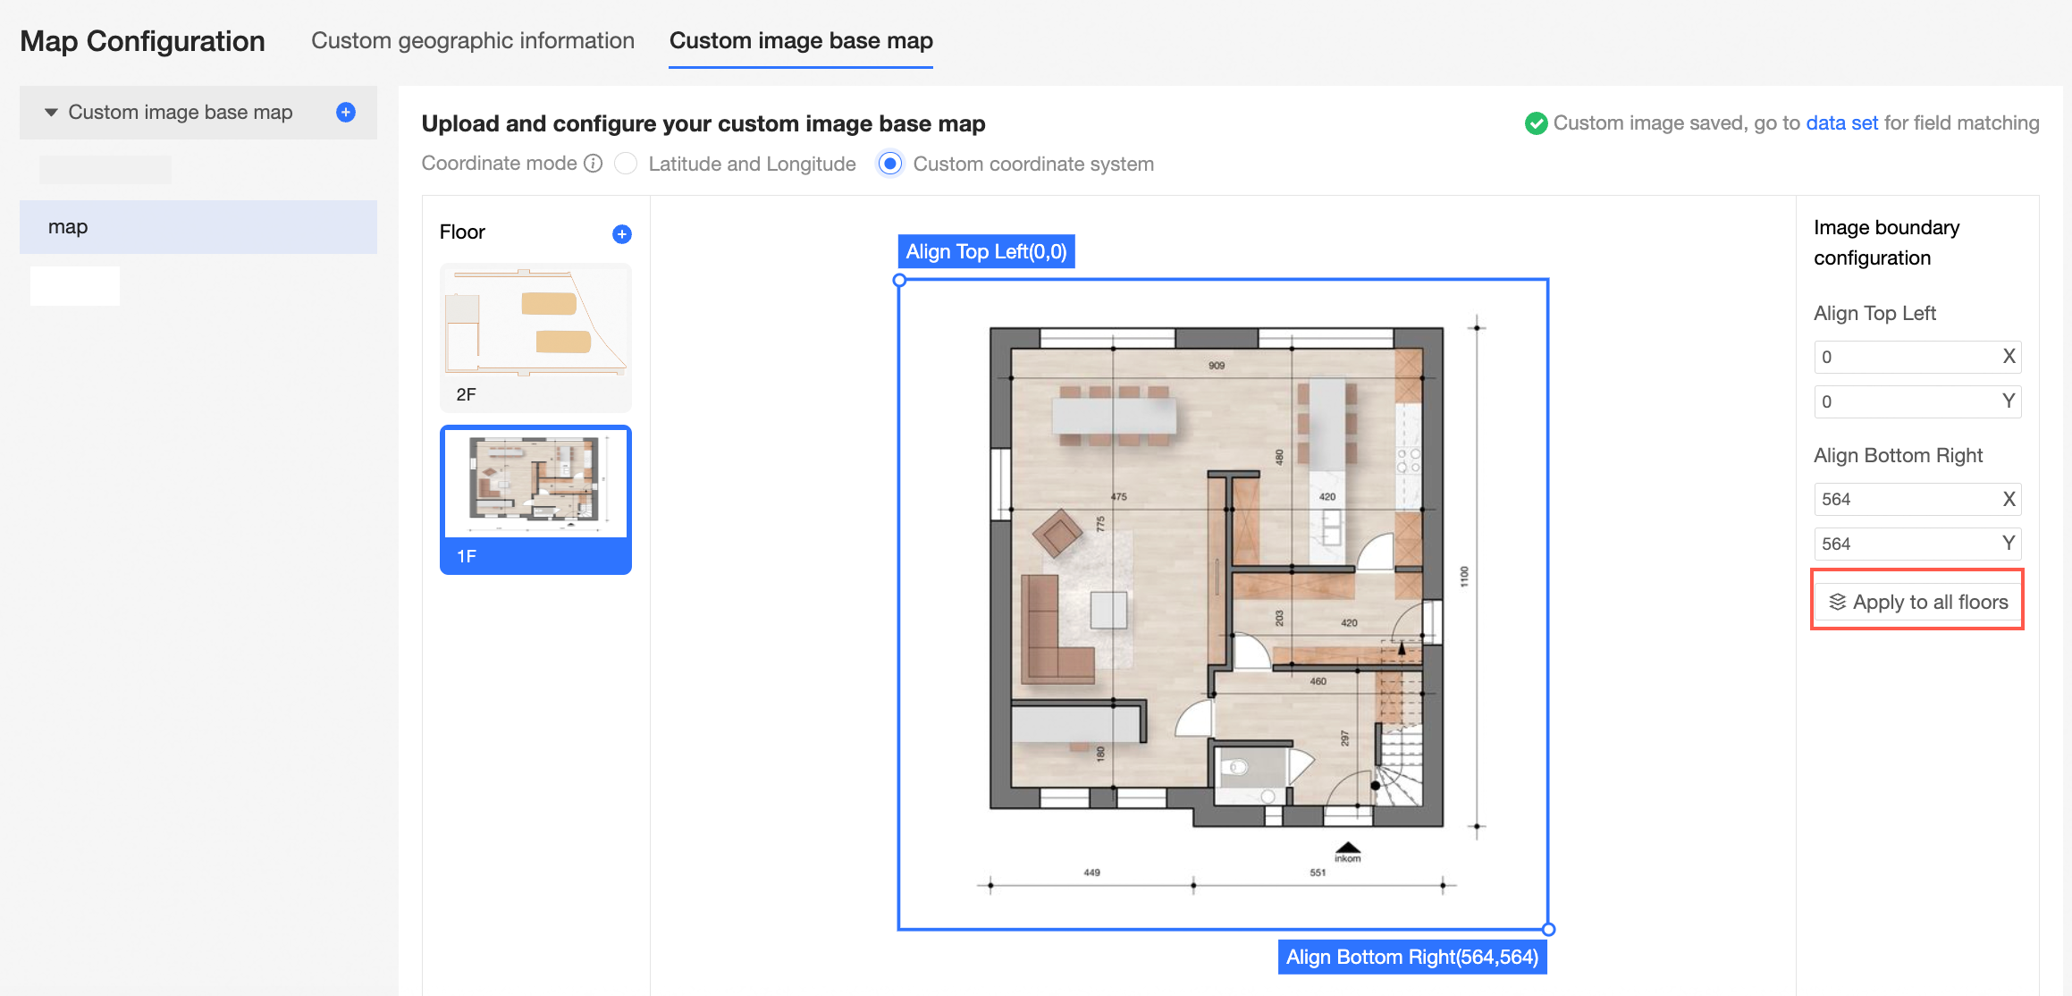
Task: Click the green saved checkmark icon
Action: [x=1536, y=123]
